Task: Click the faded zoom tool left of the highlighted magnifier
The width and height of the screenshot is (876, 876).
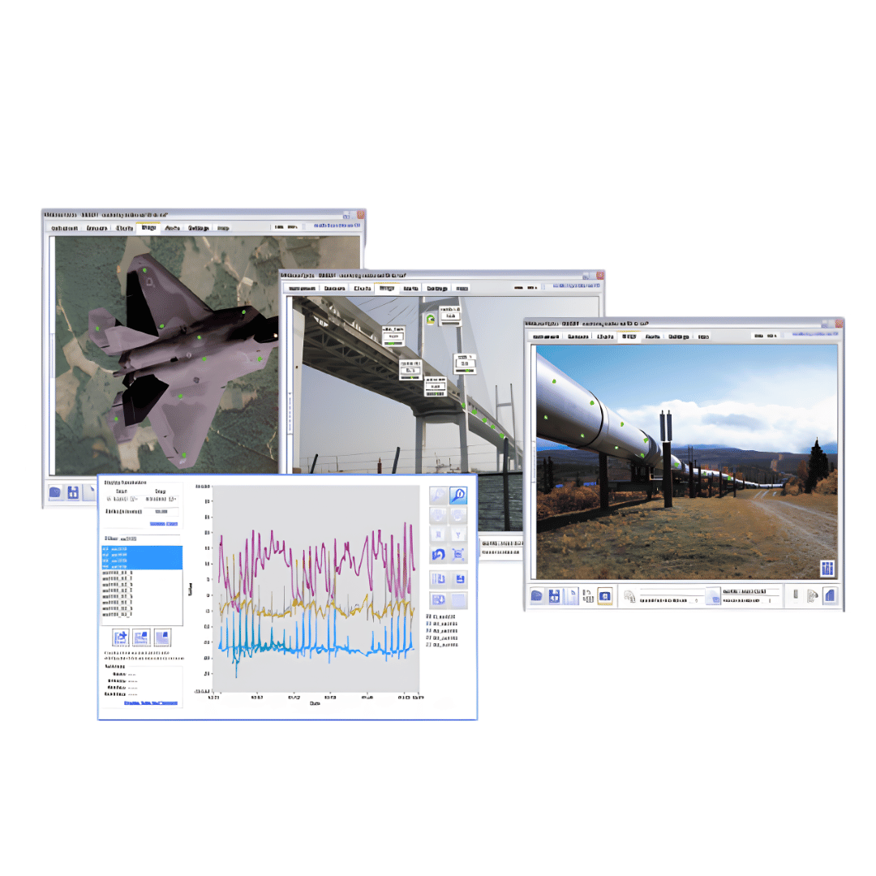Action: point(438,495)
